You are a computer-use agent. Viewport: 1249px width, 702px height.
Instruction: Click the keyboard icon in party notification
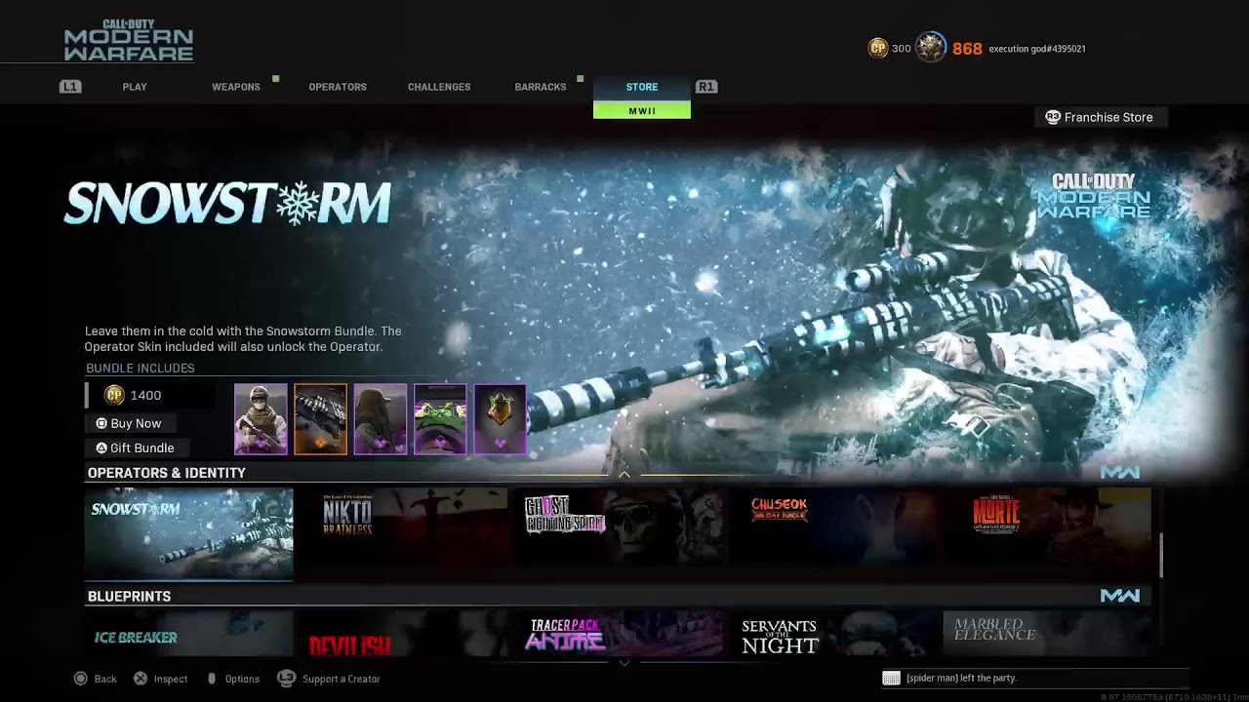(x=891, y=678)
